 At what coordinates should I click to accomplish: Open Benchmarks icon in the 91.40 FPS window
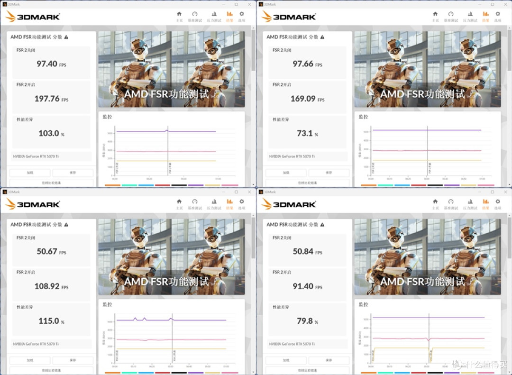(451, 204)
